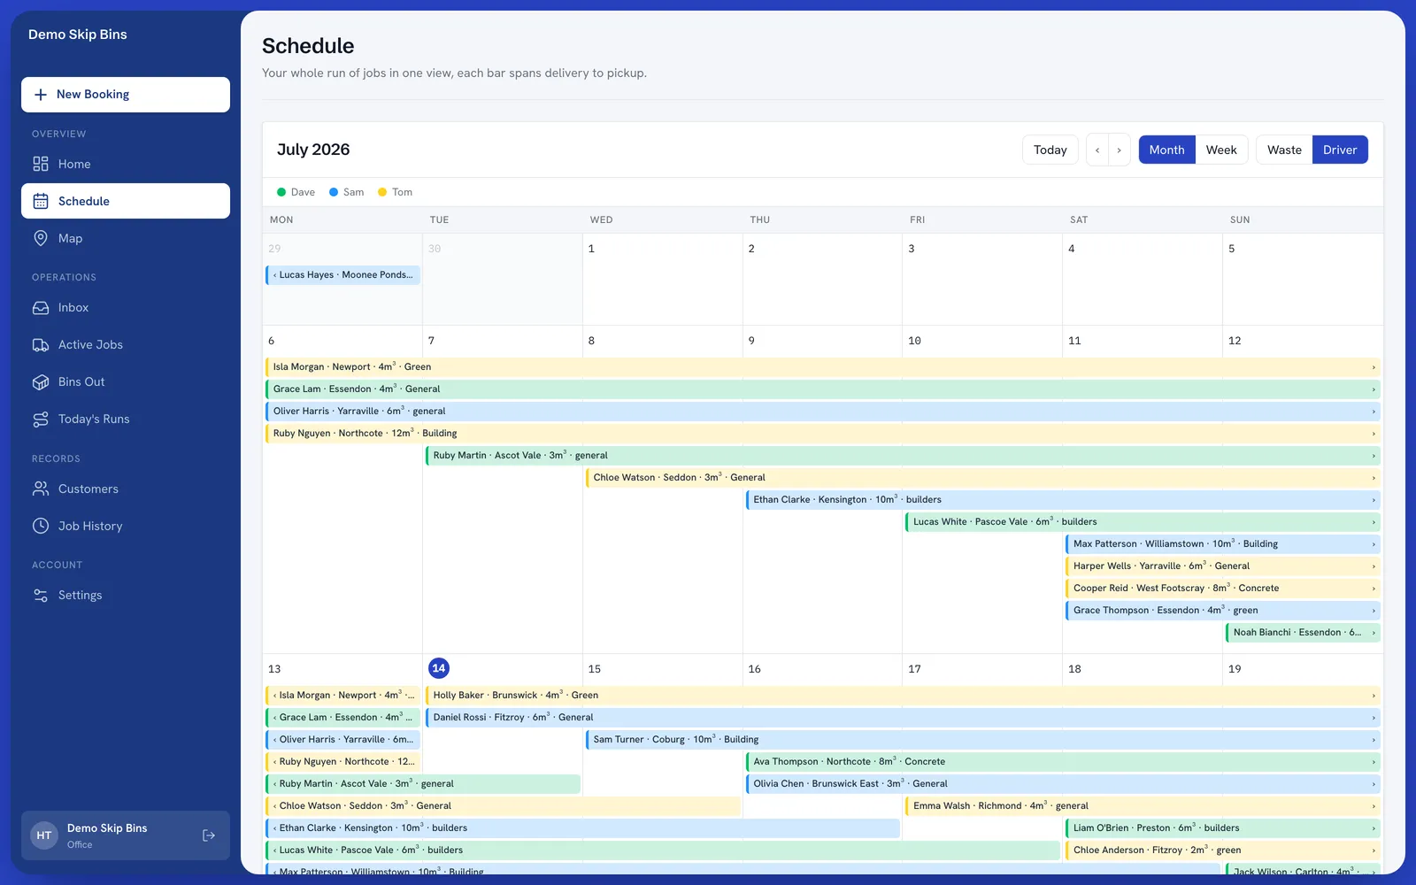Image resolution: width=1416 pixels, height=885 pixels.
Task: Open Cooper Reid West Footscray Concrete job
Action: point(1223,588)
